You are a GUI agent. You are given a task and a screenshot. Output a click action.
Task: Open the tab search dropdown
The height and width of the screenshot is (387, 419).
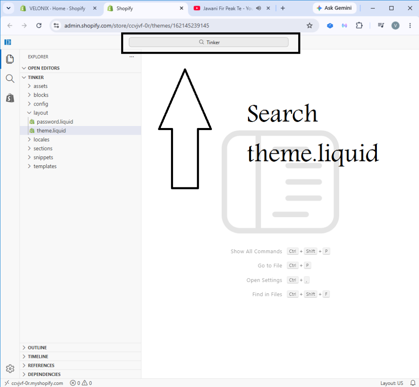pos(8,8)
